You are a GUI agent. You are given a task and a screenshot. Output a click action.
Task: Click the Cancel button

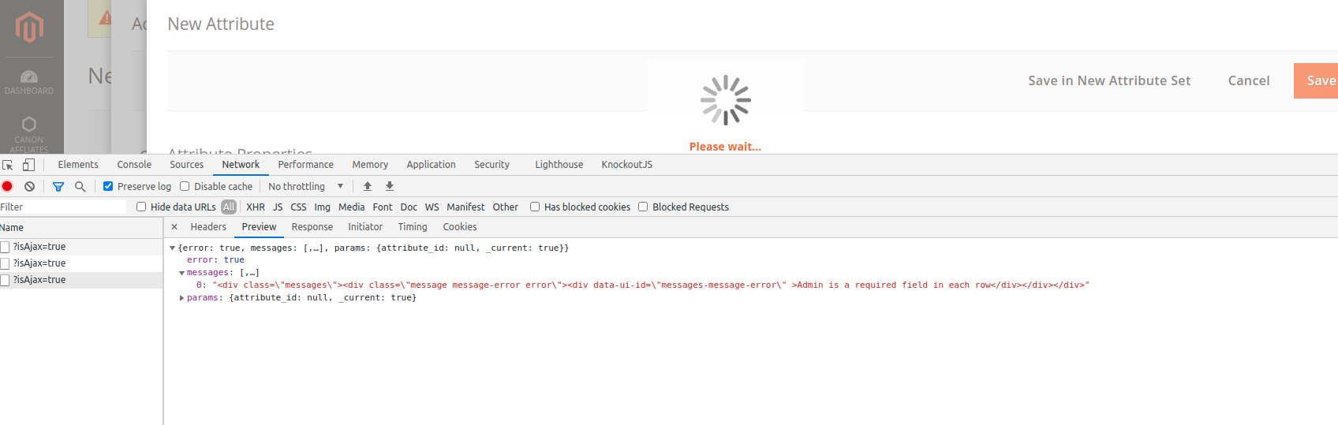[1249, 80]
